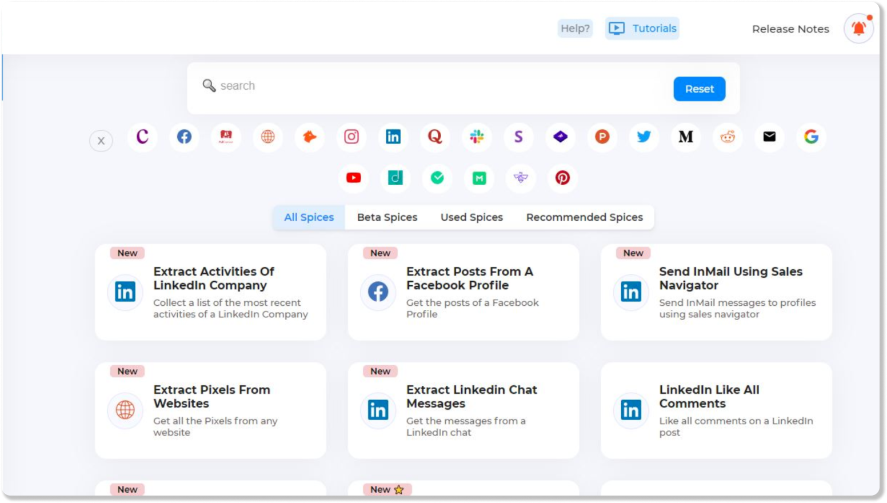887x503 pixels.
Task: Filter spices by Quora icon
Action: [x=435, y=137]
